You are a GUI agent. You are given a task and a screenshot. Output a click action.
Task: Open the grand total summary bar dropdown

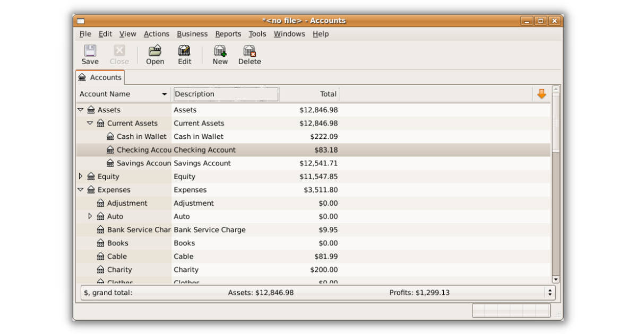click(x=550, y=293)
